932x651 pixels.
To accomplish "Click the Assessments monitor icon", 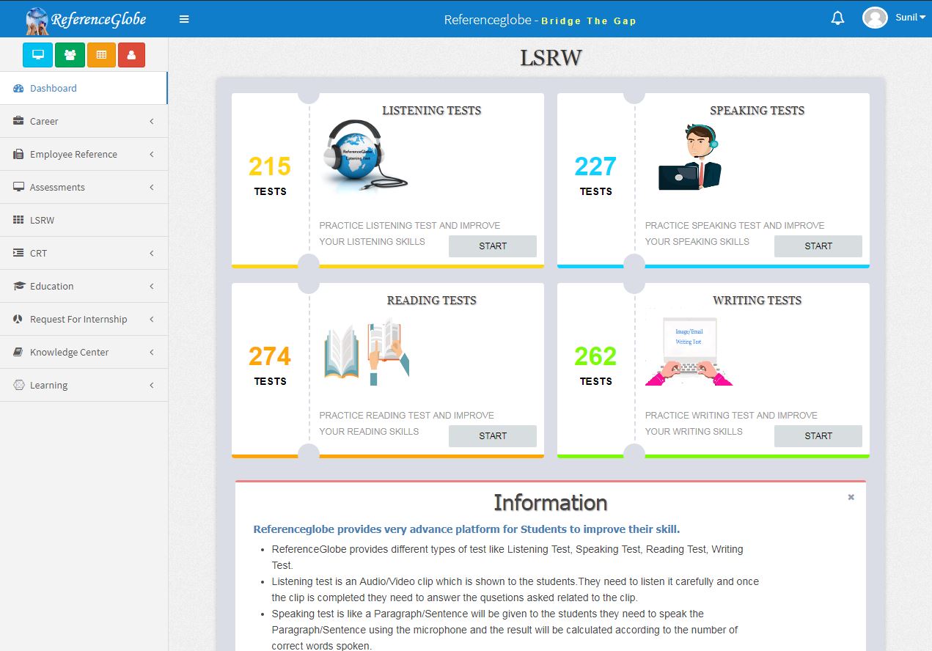I will coord(19,187).
